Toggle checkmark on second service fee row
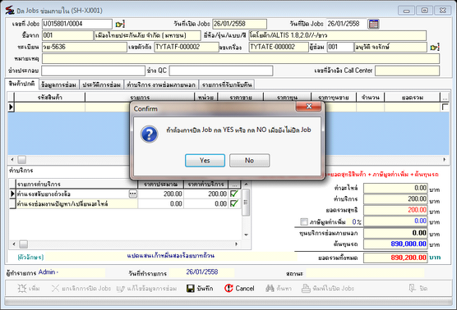Viewport: 457px width, 310px height. pyautogui.click(x=234, y=203)
